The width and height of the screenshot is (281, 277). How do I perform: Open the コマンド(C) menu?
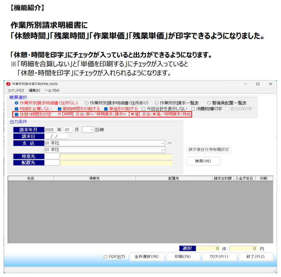click(x=16, y=90)
